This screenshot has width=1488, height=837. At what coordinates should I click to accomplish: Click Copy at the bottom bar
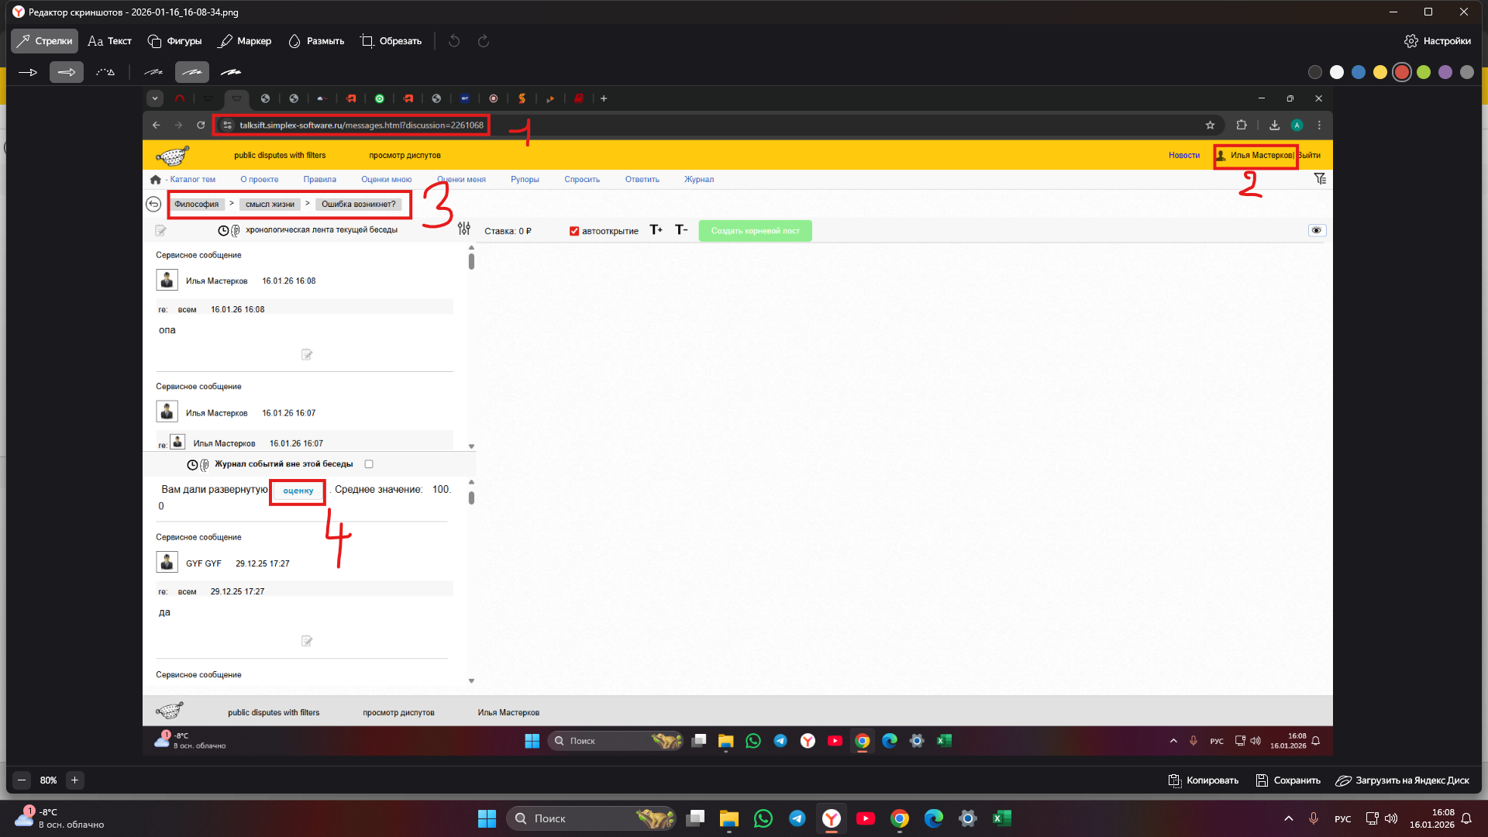(x=1204, y=780)
